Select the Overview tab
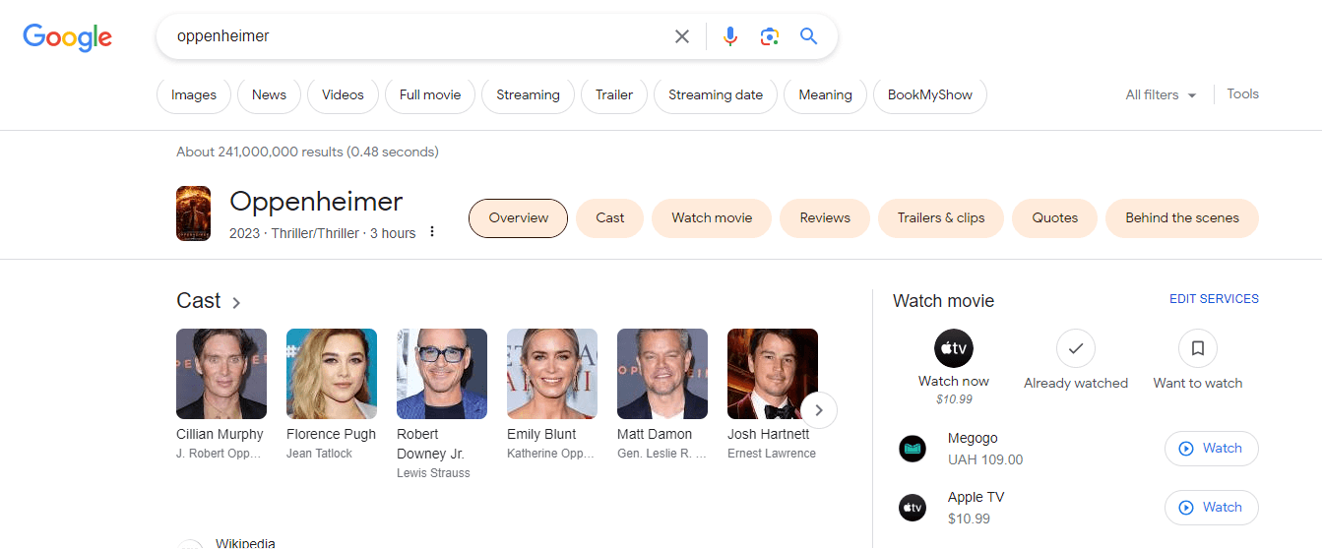 coord(519,218)
